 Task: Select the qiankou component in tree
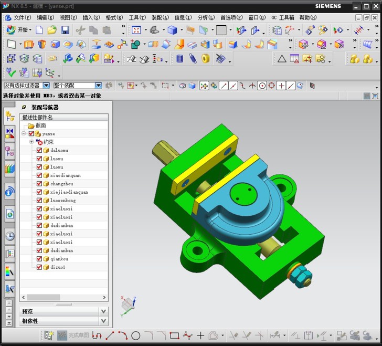(59, 259)
